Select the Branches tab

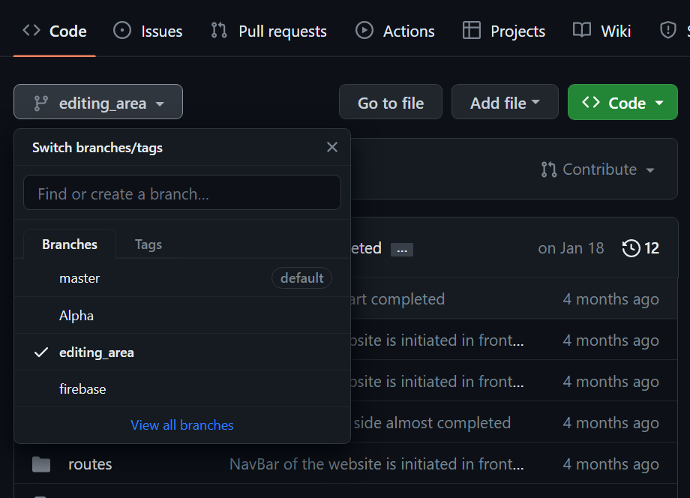(x=70, y=244)
